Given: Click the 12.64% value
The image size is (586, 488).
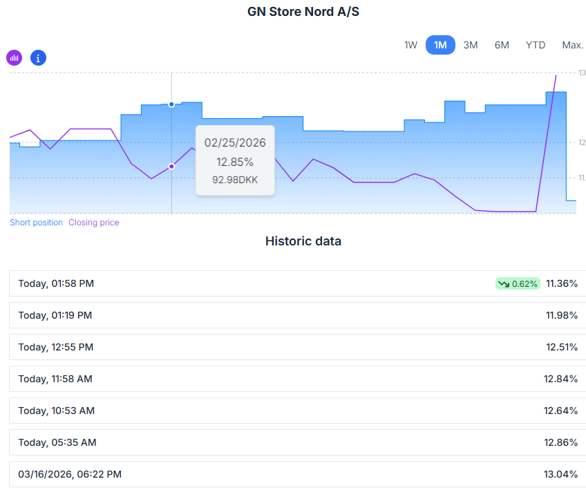Looking at the screenshot, I should 560,411.
